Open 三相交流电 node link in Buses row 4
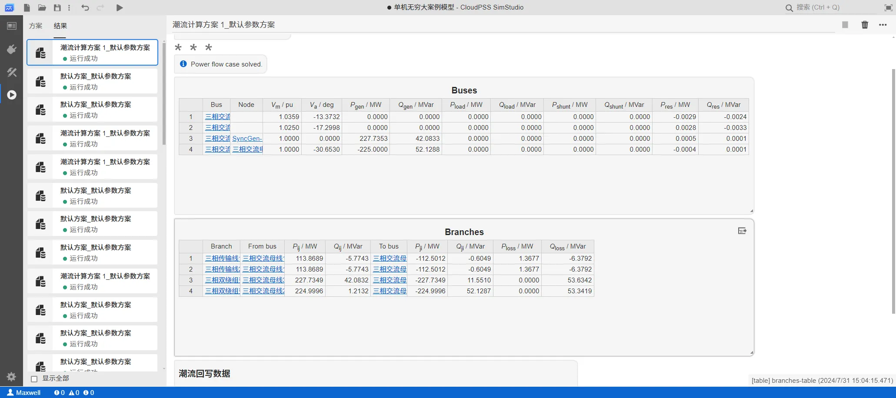 tap(247, 149)
